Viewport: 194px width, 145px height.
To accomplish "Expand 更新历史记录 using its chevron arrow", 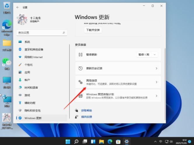I will [156, 68].
